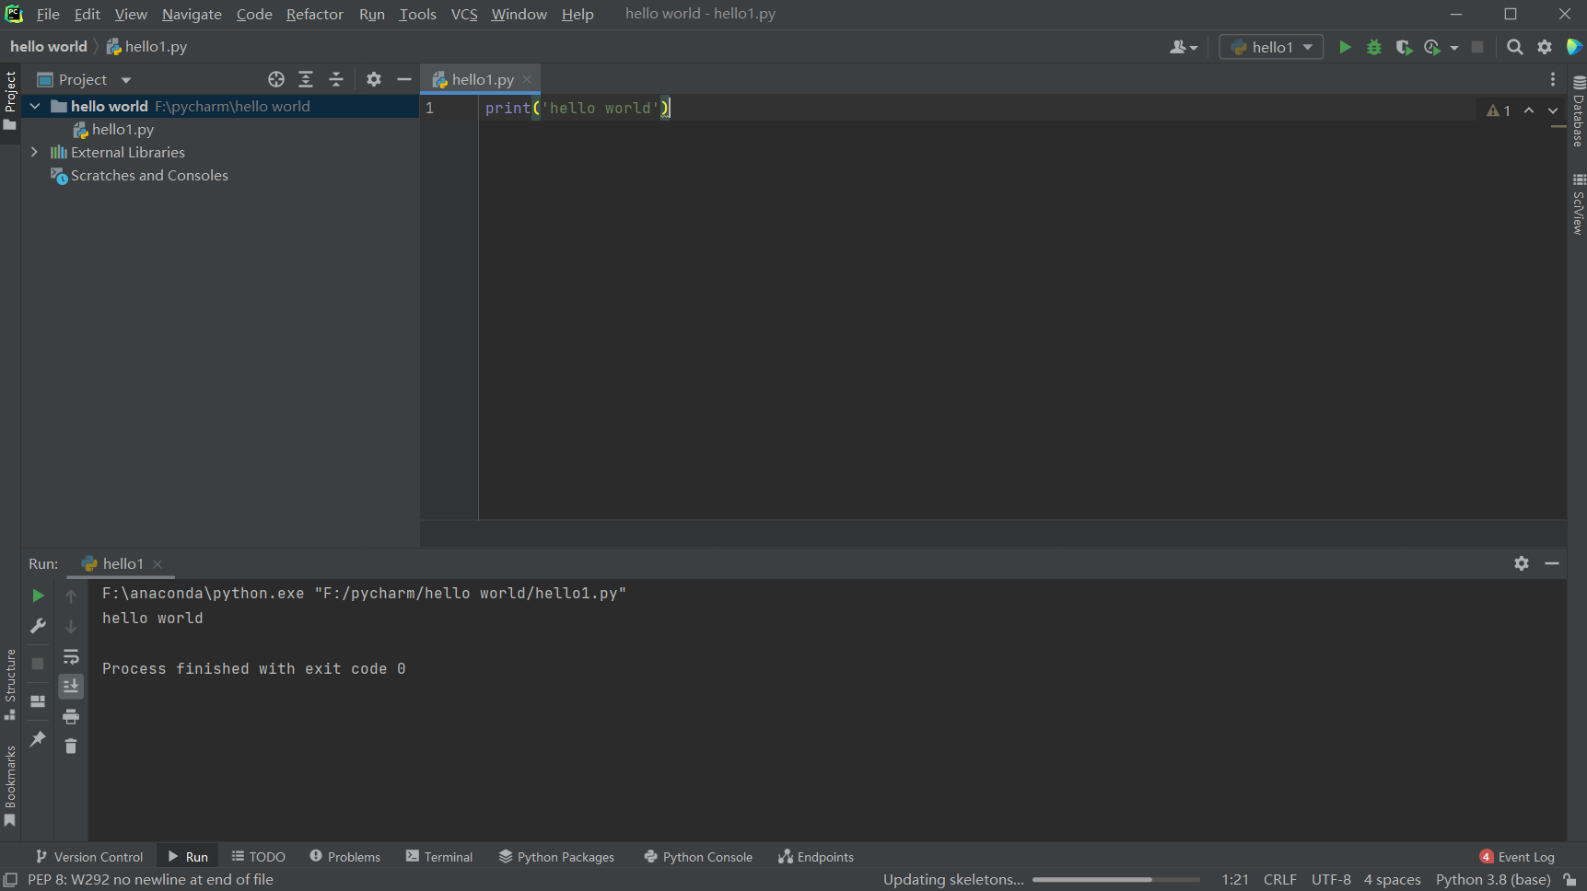Open Python Packages tool window
This screenshot has width=1587, height=891.
(x=556, y=857)
